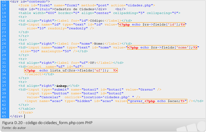
Task: Select the readonly="readonly" attribute text
Action: point(68,28)
